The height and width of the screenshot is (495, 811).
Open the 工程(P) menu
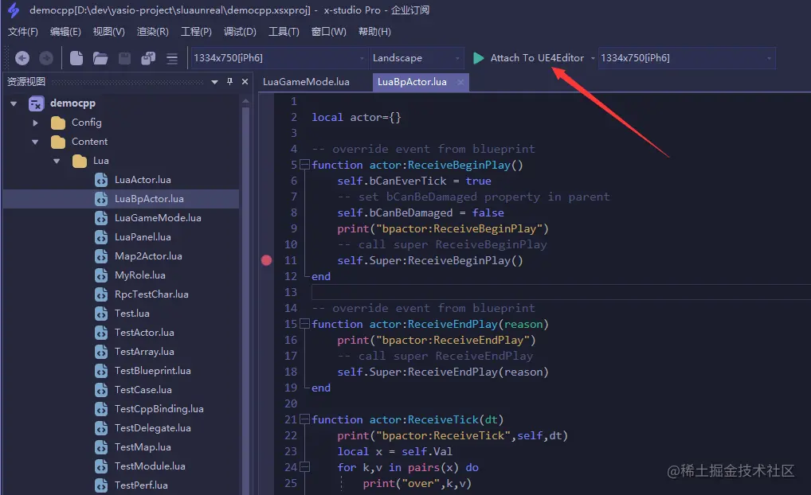coord(196,32)
